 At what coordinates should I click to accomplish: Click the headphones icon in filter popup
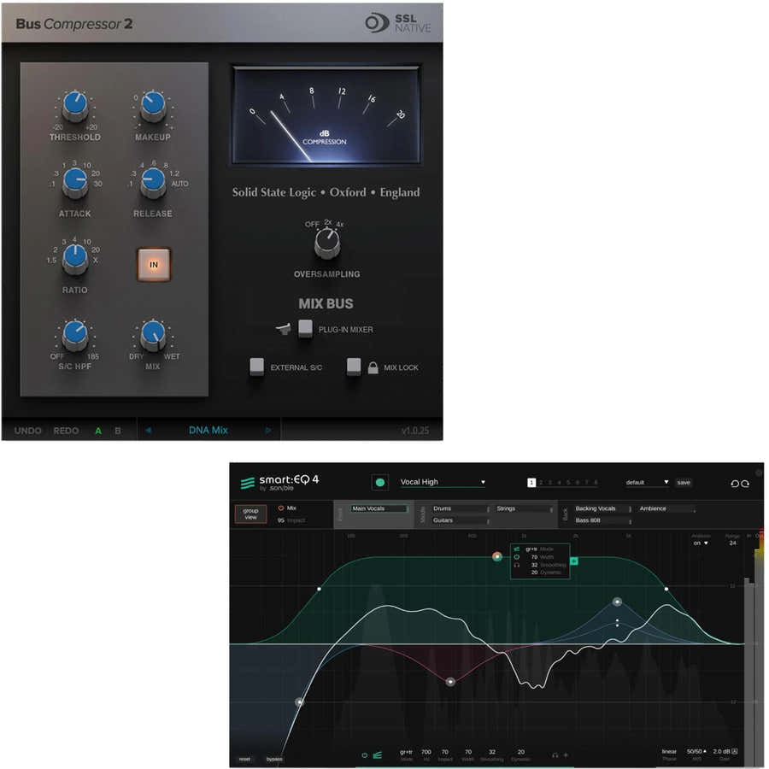coord(516,565)
